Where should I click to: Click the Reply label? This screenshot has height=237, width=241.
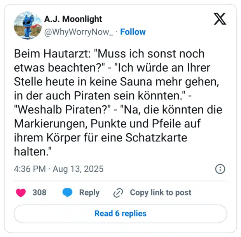(x=89, y=192)
